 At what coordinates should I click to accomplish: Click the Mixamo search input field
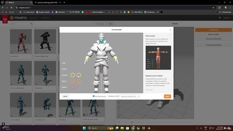point(20,24)
